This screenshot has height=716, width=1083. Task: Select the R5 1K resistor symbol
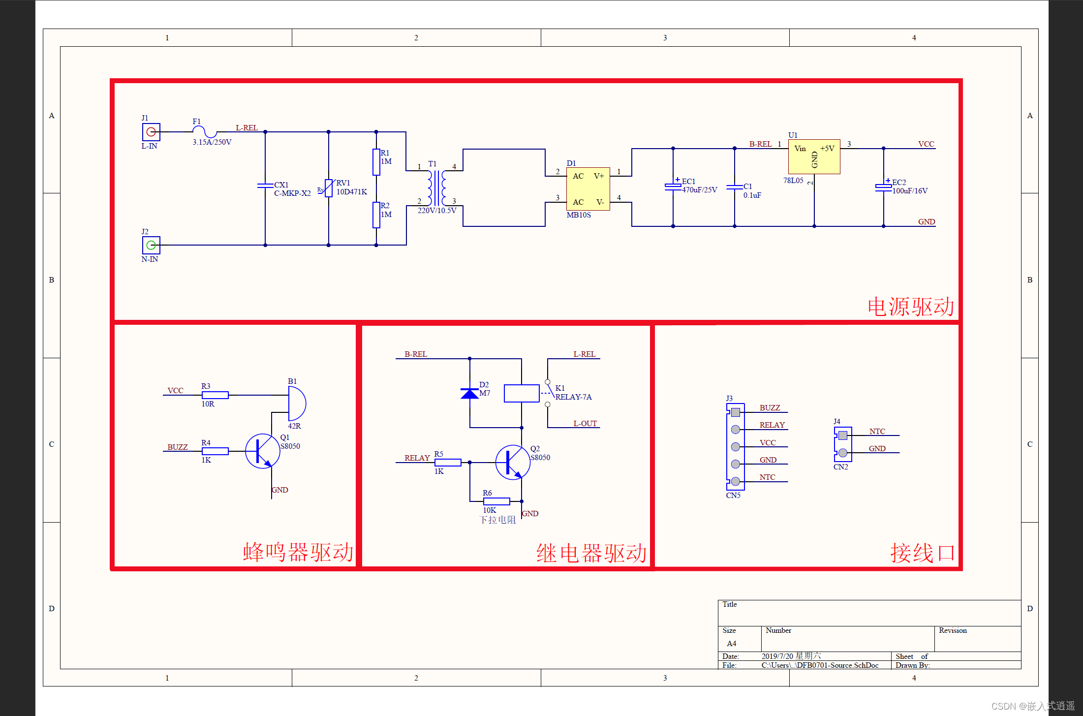448,463
